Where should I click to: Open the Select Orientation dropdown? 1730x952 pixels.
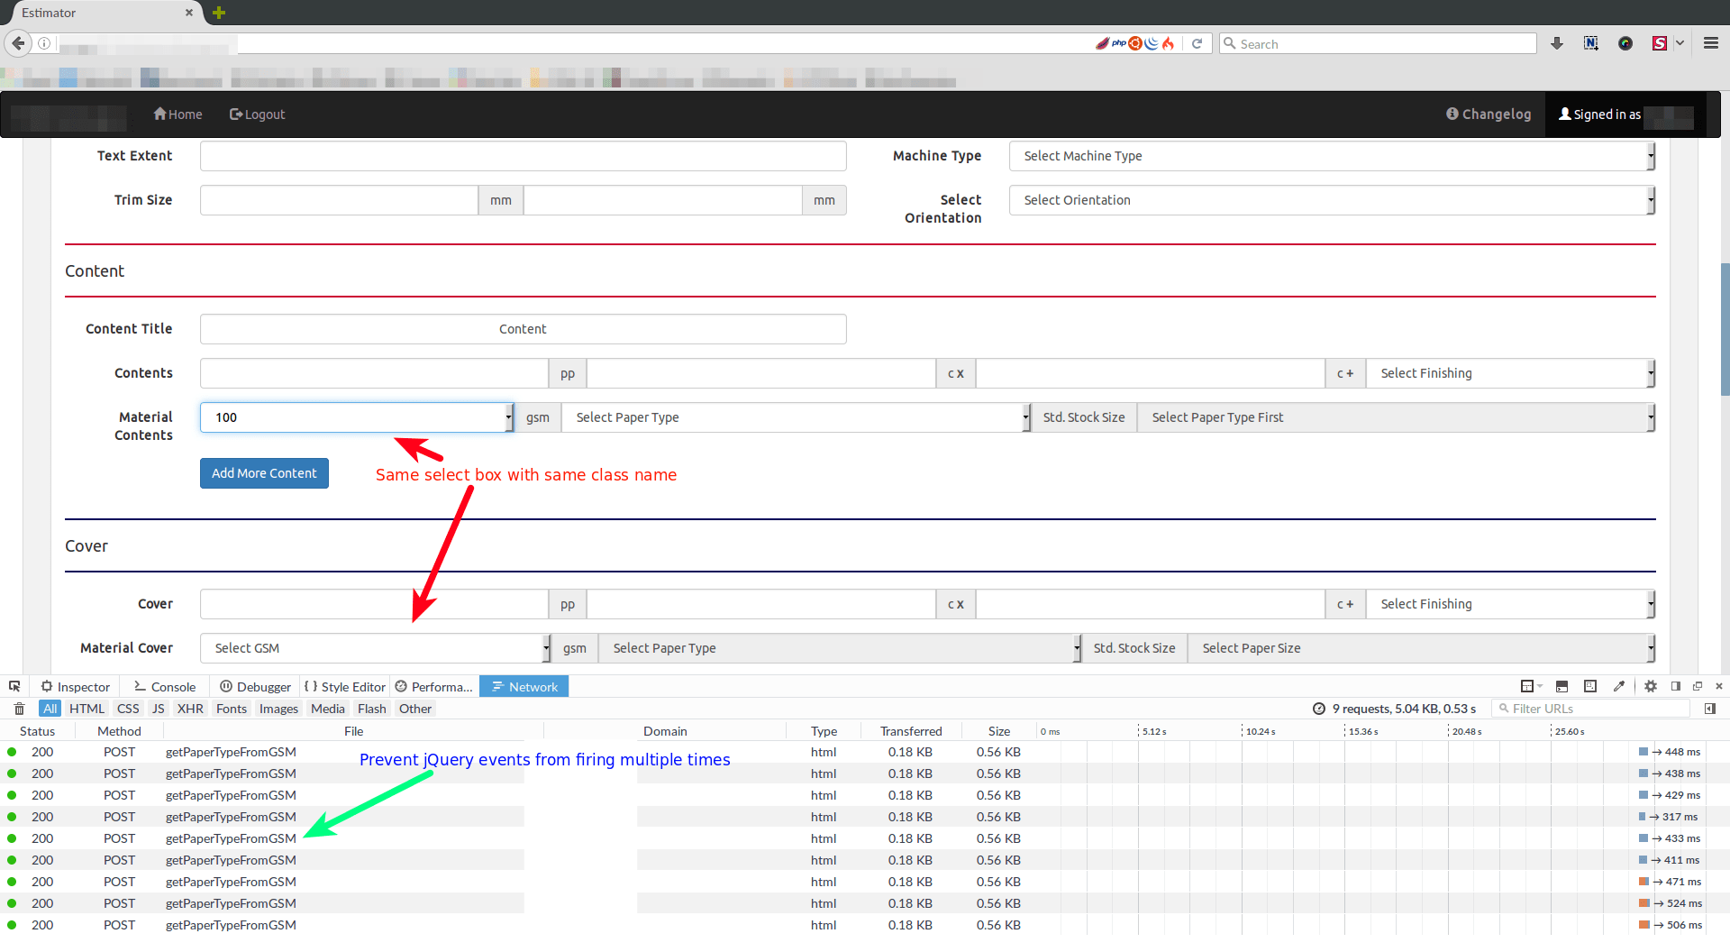click(1332, 200)
